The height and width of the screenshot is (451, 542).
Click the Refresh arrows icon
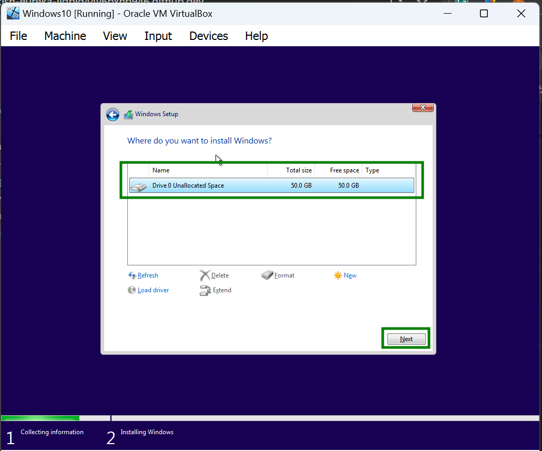[x=132, y=275]
